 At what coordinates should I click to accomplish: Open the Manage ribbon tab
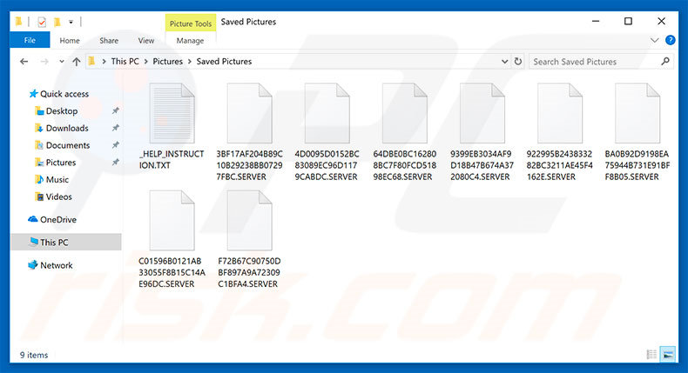(x=190, y=40)
